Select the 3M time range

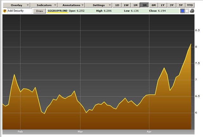(x=144, y=5)
